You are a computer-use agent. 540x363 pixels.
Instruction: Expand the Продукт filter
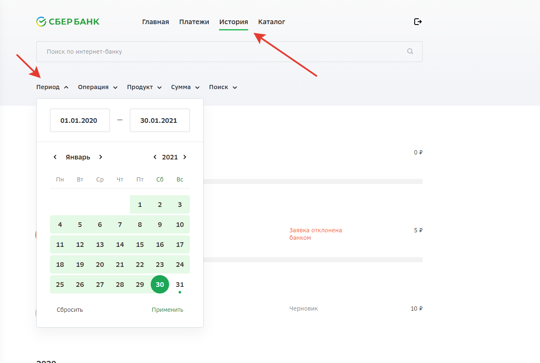144,87
